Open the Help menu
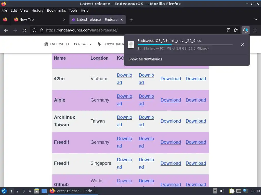Viewport: 261px width, 195px height. coord(85,10)
